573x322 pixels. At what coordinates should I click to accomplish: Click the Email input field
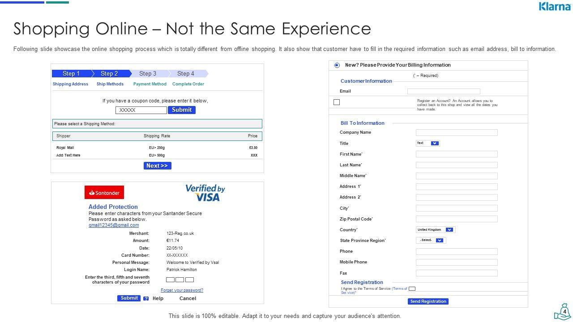click(x=444, y=91)
